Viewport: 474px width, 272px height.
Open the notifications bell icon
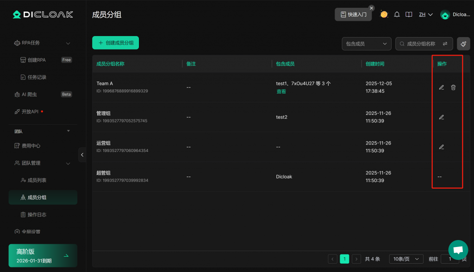[x=397, y=14]
